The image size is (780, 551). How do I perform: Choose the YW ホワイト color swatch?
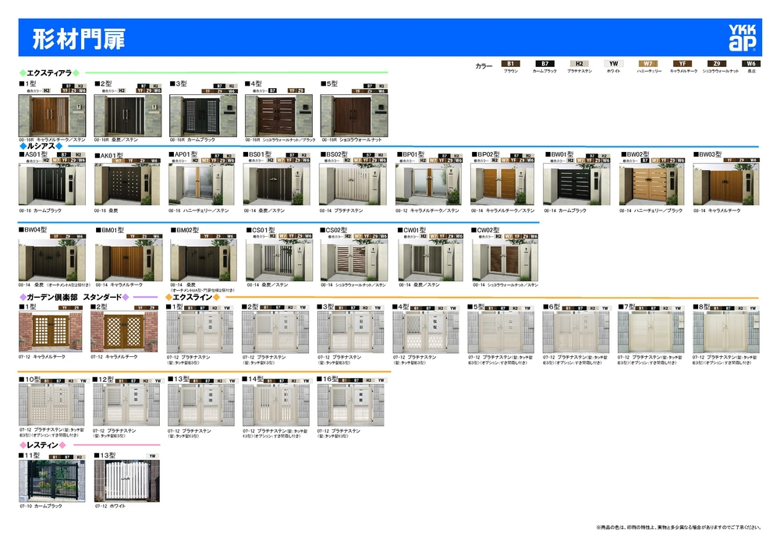613,64
